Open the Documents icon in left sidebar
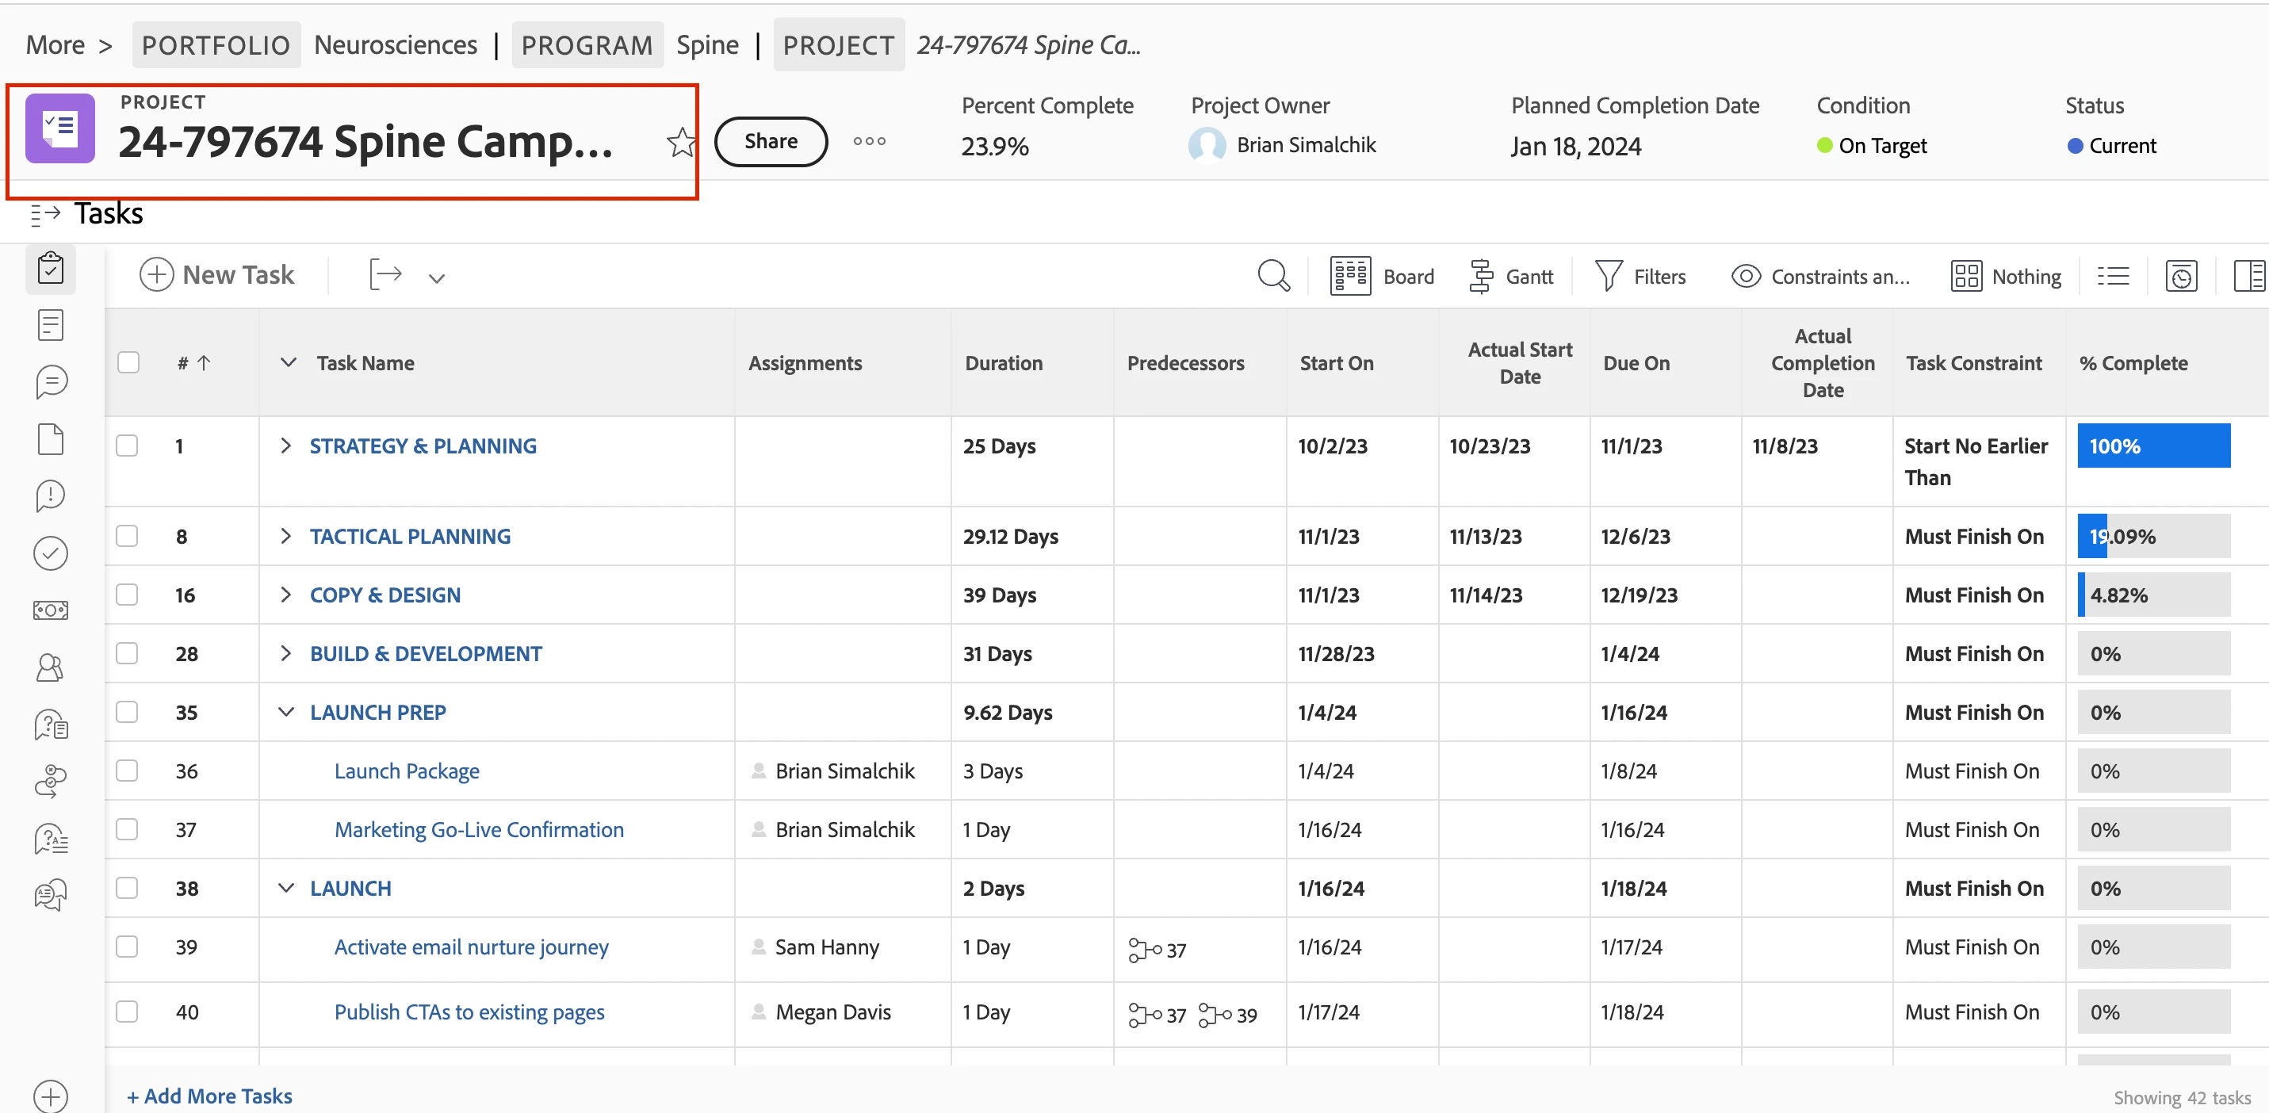 tap(50, 438)
